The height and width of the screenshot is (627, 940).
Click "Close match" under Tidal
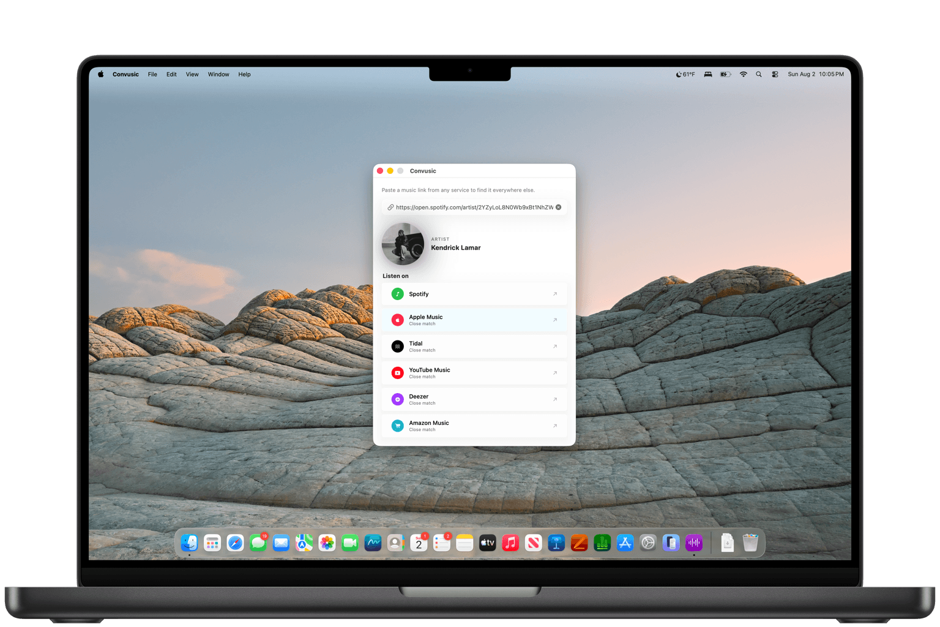click(x=422, y=350)
